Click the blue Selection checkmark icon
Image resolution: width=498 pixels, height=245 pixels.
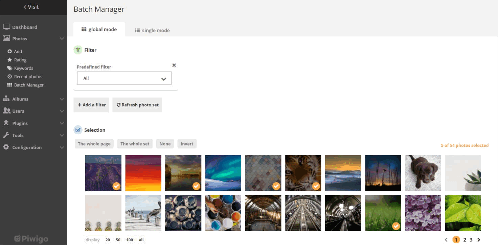coord(78,130)
